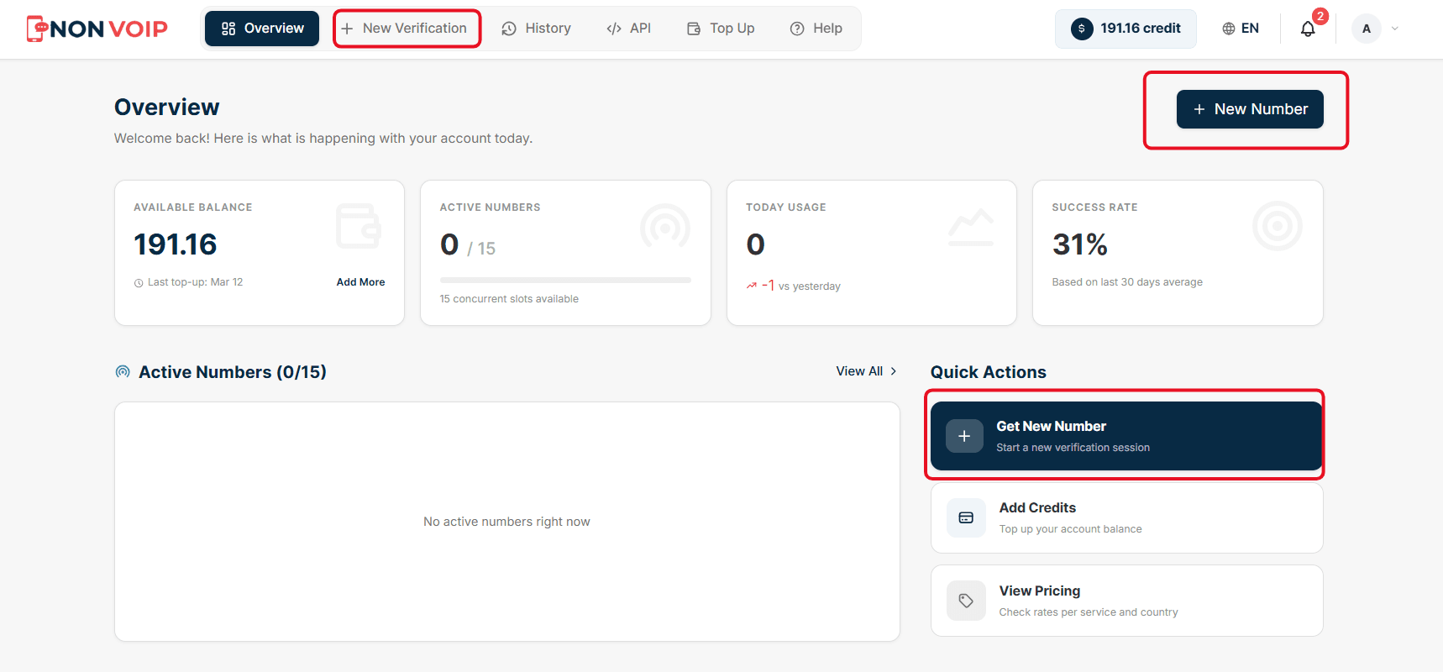Click the Quick Actions heading

[989, 372]
